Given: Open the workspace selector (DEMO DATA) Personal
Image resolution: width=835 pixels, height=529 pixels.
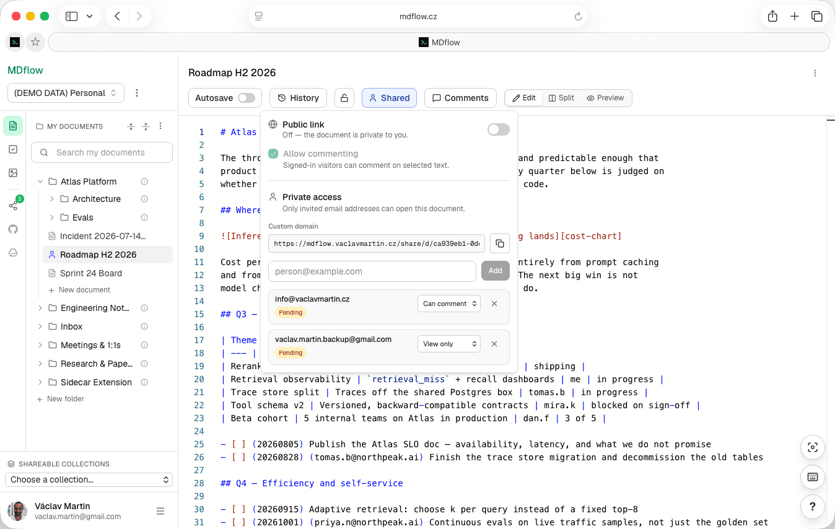Looking at the screenshot, I should click(x=66, y=93).
